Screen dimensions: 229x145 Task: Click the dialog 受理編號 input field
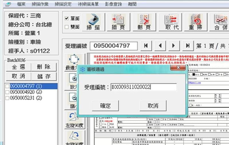[x=144, y=87]
